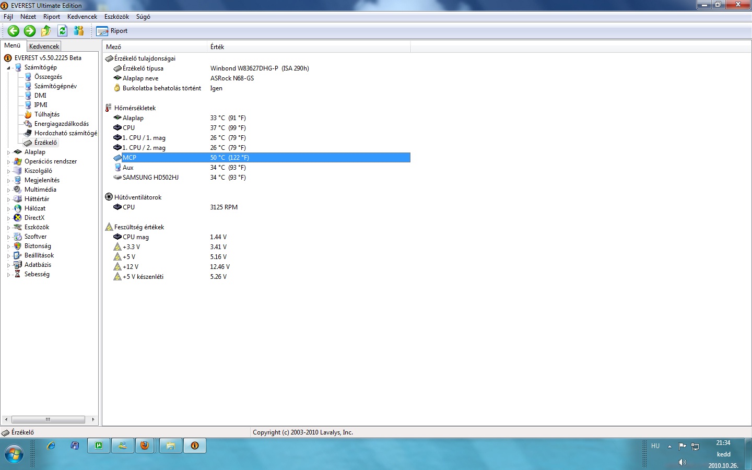Open the Riport report button

[112, 31]
